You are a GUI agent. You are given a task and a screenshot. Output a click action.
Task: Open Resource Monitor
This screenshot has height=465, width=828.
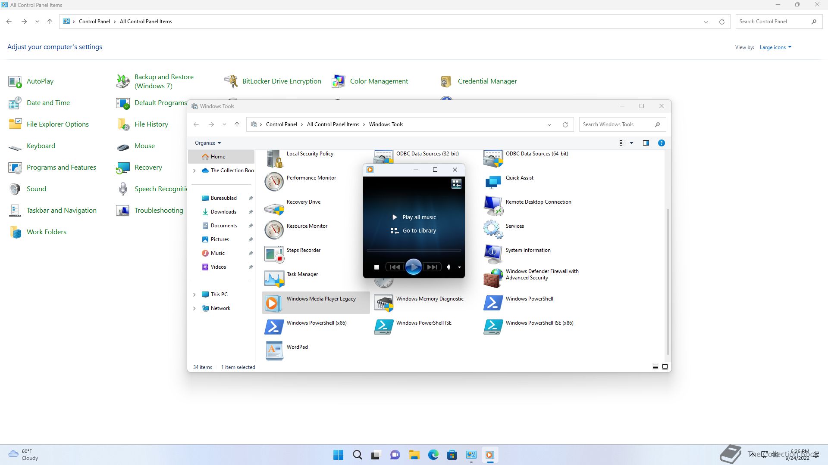coord(296,230)
